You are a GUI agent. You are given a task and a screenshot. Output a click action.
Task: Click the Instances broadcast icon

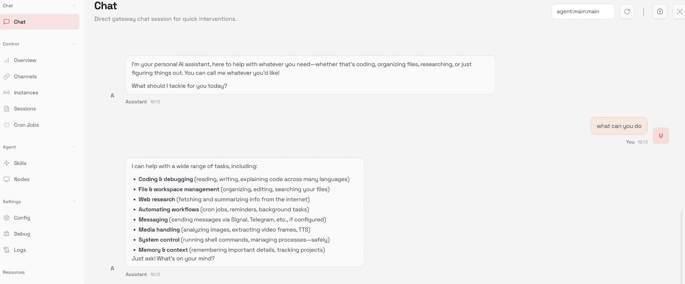pos(7,93)
